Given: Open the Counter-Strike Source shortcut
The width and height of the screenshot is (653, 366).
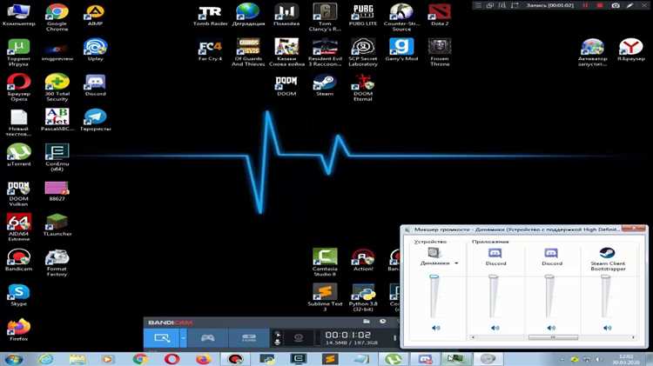Looking at the screenshot, I should point(401,17).
